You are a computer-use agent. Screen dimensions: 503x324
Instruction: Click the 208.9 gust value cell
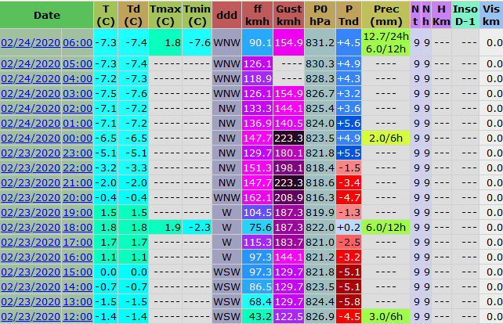click(x=289, y=196)
